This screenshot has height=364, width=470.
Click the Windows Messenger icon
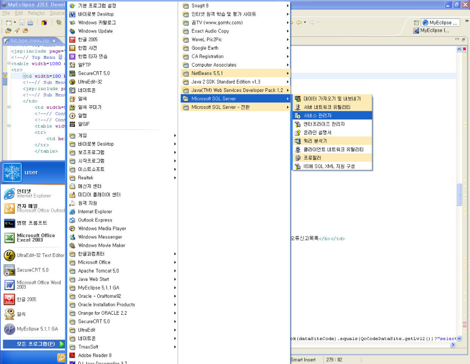(x=72, y=237)
